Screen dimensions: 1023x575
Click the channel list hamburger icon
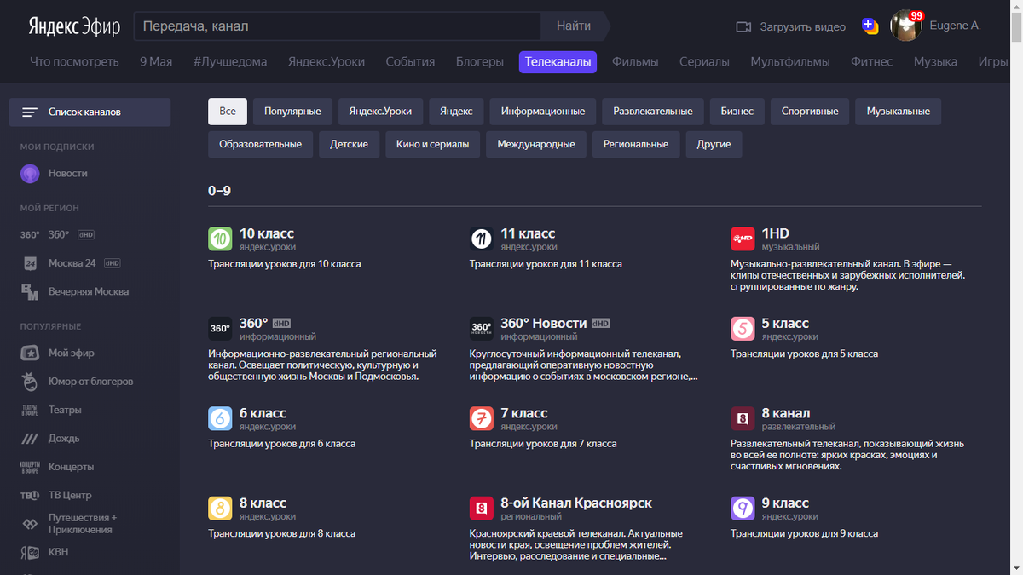[30, 112]
